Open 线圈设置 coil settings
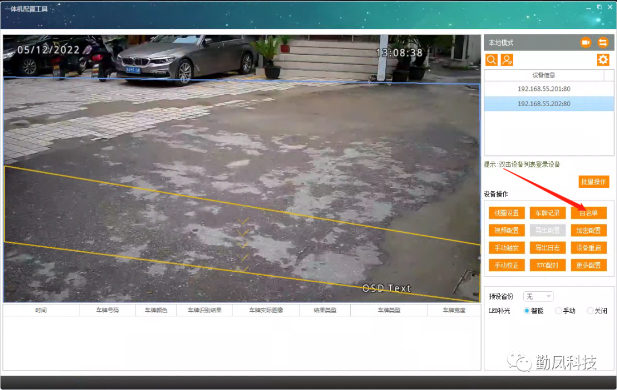The height and width of the screenshot is (390, 617). 507,213
